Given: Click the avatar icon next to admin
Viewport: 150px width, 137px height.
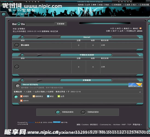Looking at the screenshot, I should (x=21, y=101).
